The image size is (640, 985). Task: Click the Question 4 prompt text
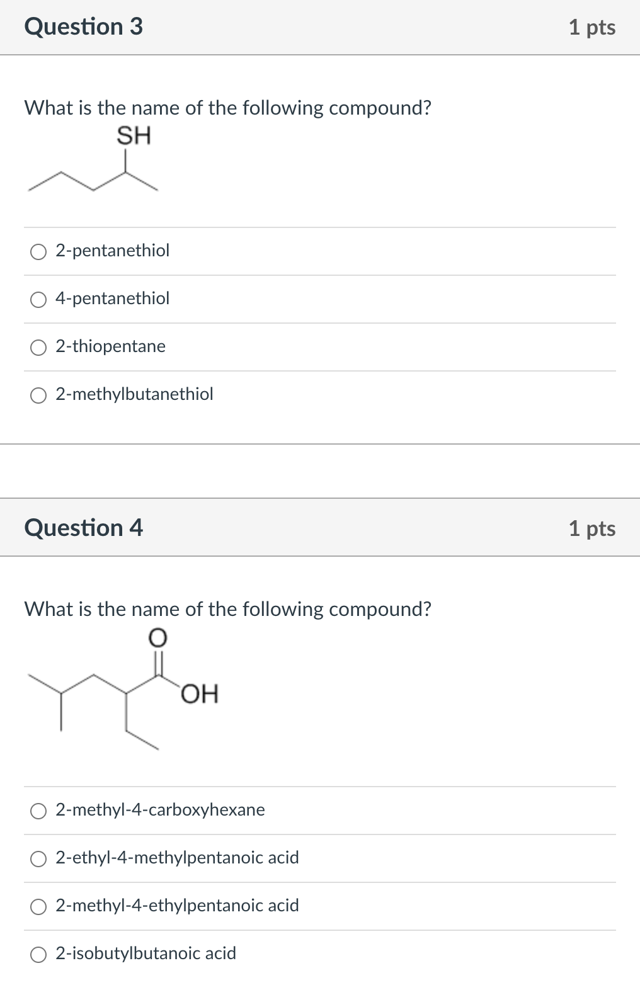pyautogui.click(x=227, y=609)
